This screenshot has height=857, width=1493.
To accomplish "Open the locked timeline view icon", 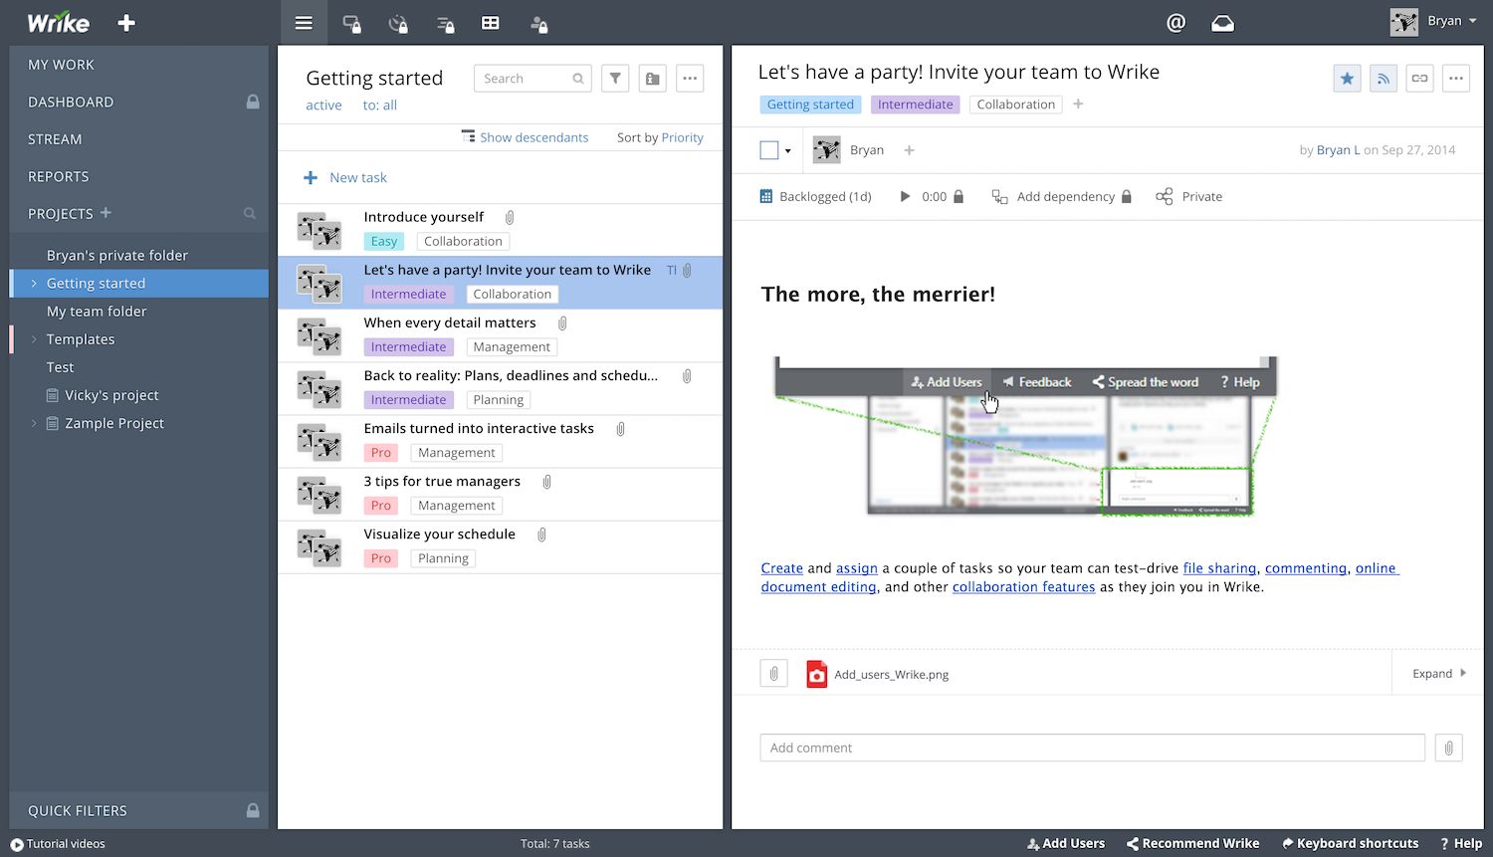I will click(x=445, y=23).
